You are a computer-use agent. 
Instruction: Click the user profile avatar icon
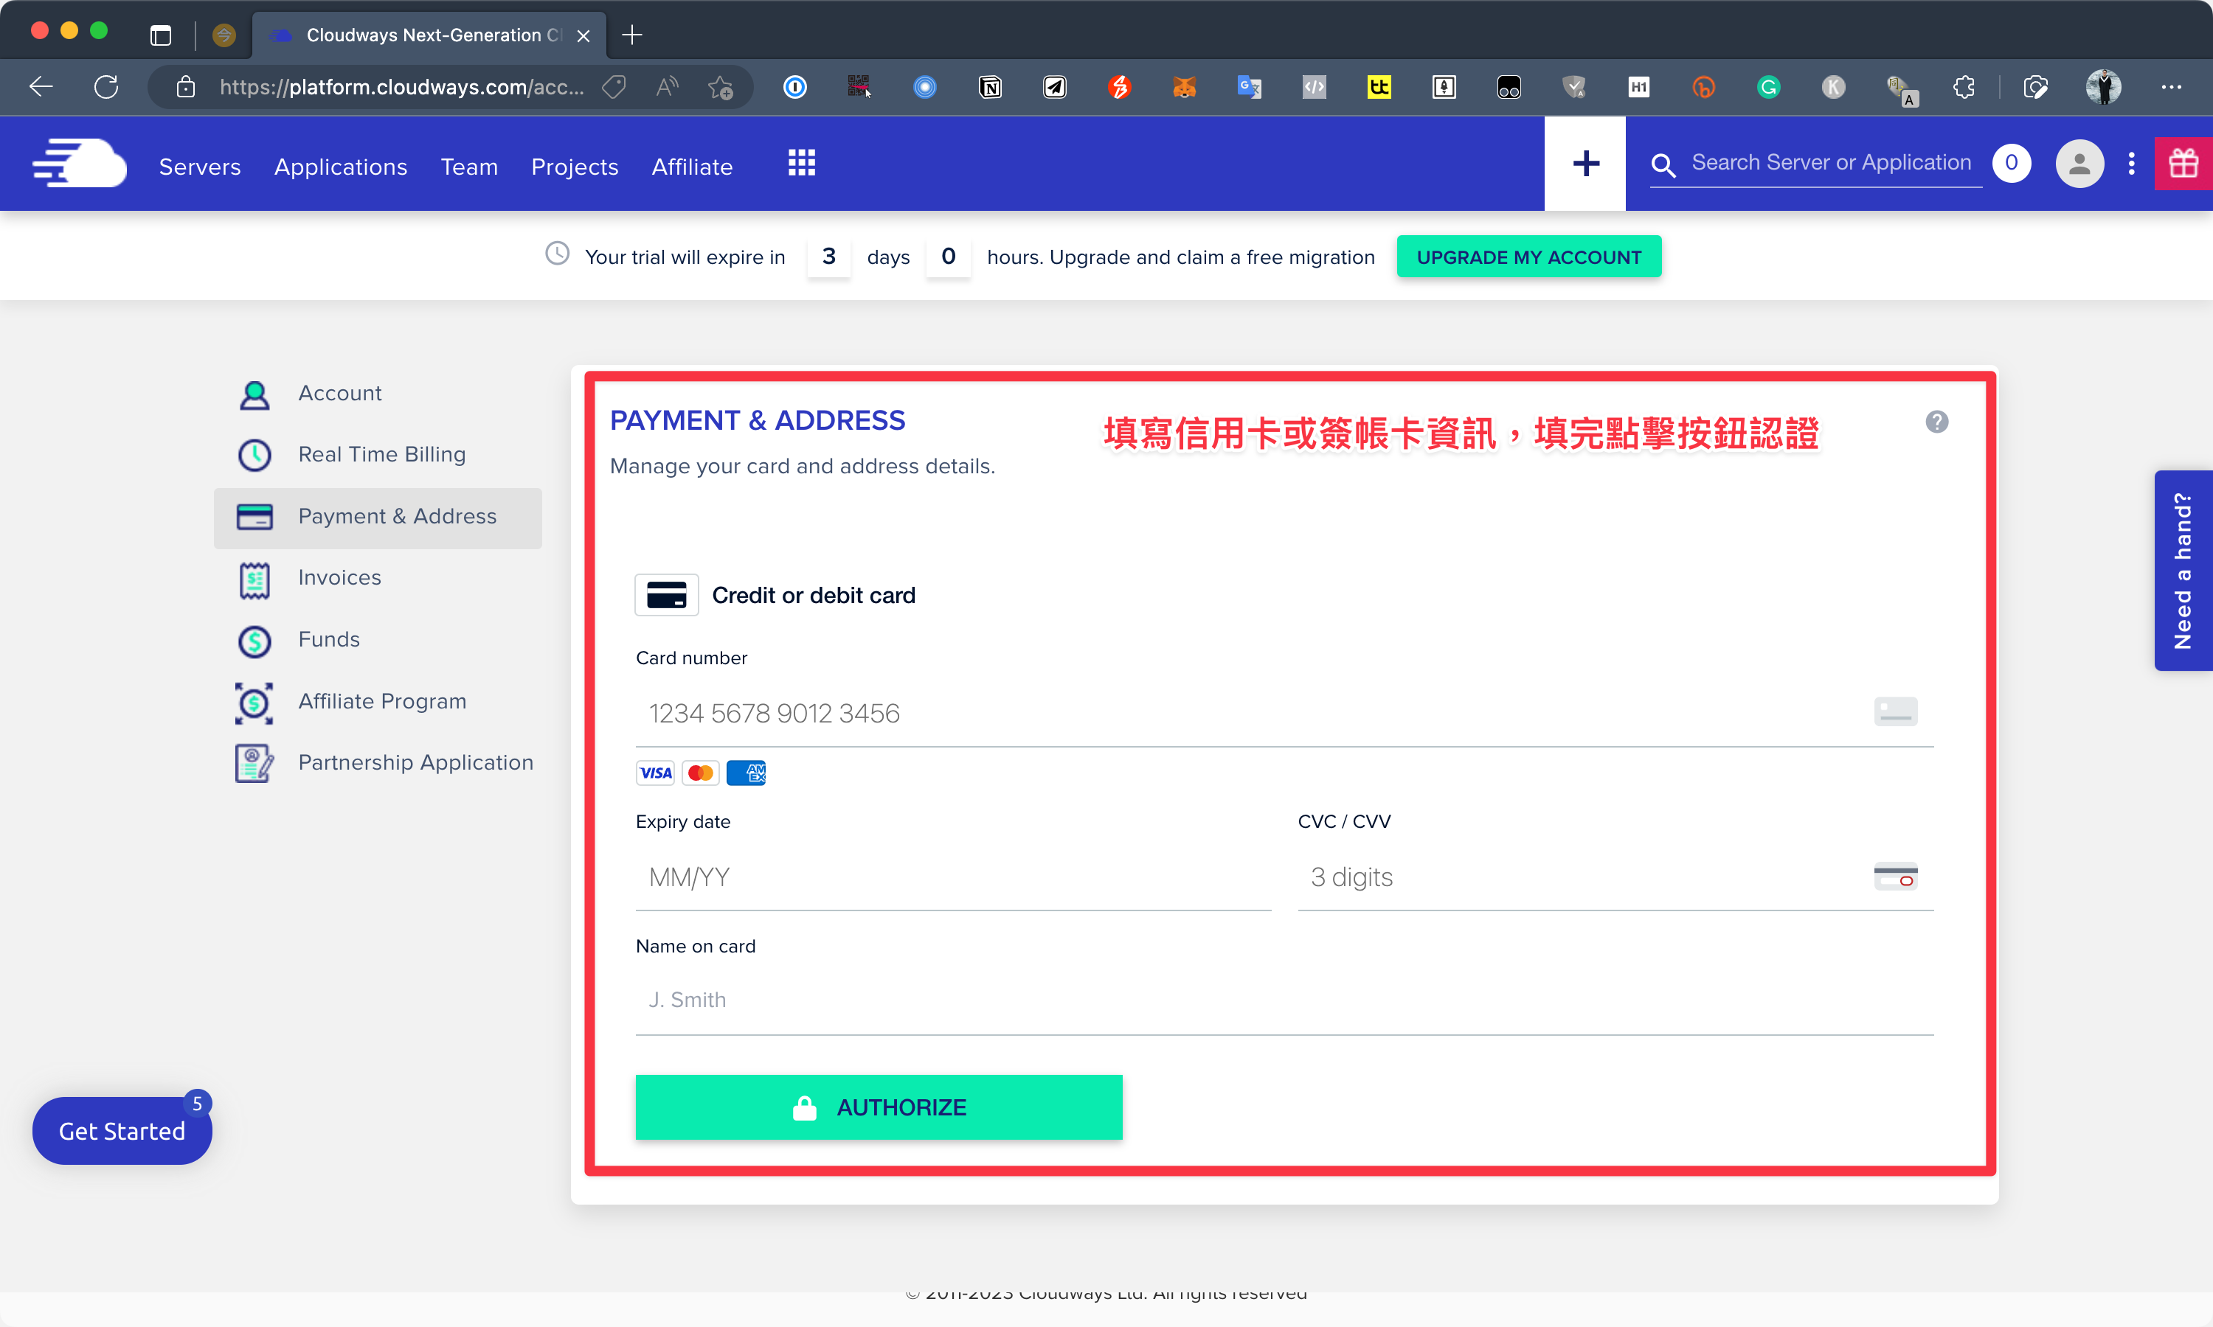coord(2079,164)
